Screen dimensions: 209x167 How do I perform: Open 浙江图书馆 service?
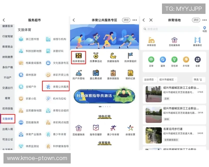pyautogui.click(x=29, y=39)
